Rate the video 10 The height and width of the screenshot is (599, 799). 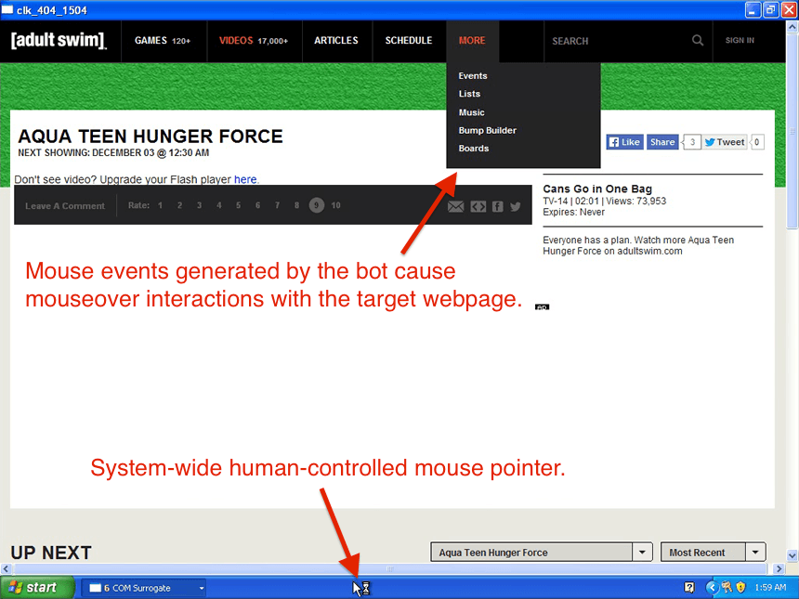pyautogui.click(x=335, y=205)
